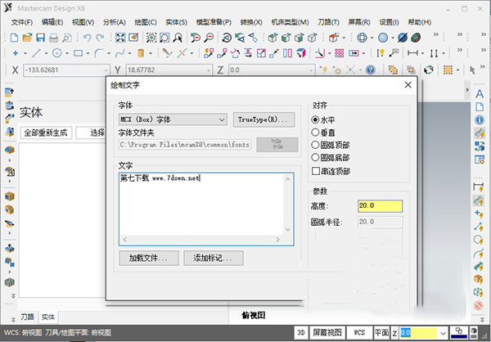Viewport: 491px width, 342px height.
Task: Click the Print icon in toolbar
Action: (x=53, y=38)
